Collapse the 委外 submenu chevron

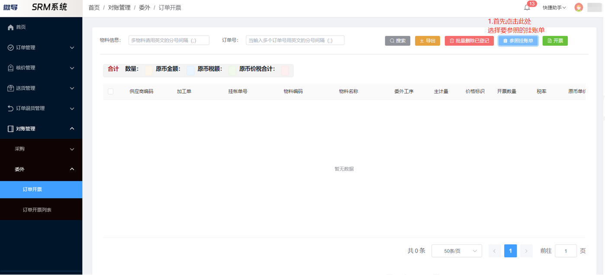point(72,169)
